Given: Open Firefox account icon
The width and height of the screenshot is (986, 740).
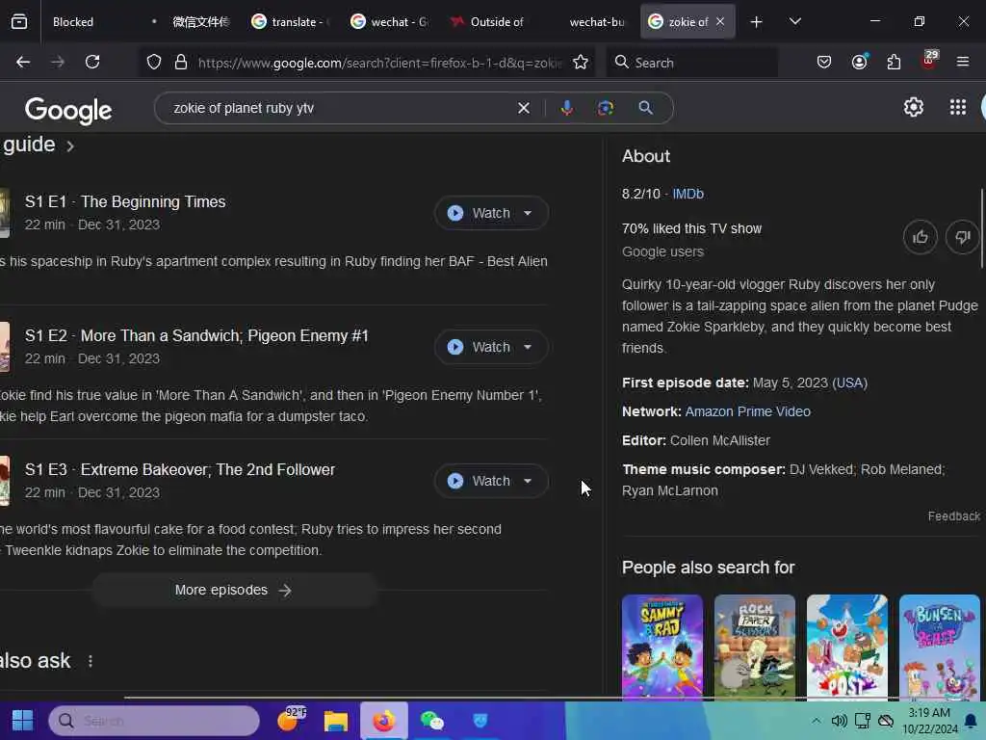Looking at the screenshot, I should point(860,62).
